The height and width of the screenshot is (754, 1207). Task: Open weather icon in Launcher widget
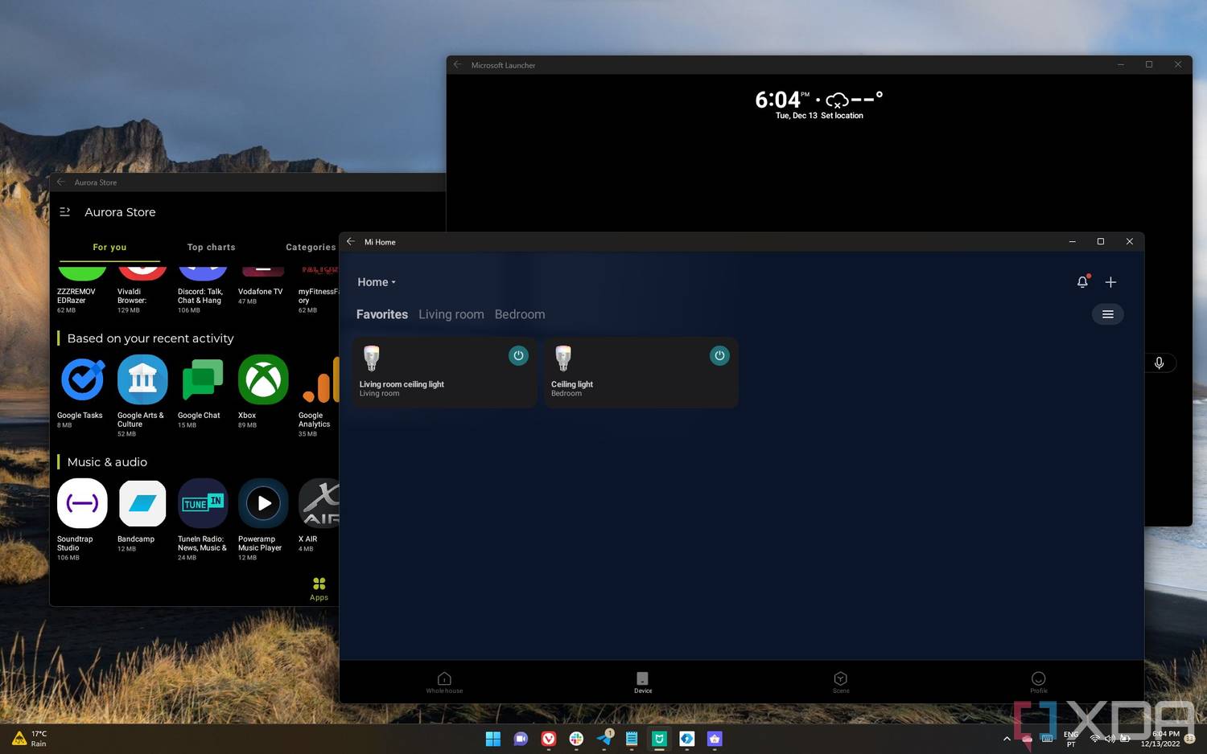[x=837, y=100]
